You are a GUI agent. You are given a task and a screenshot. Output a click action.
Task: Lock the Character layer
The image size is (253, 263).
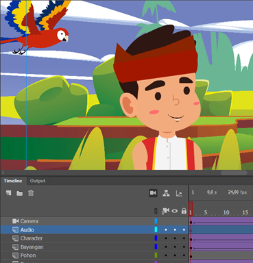click(x=184, y=238)
